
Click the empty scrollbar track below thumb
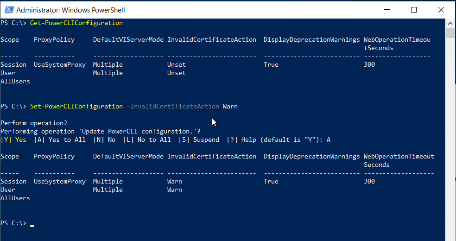(x=450, y=139)
